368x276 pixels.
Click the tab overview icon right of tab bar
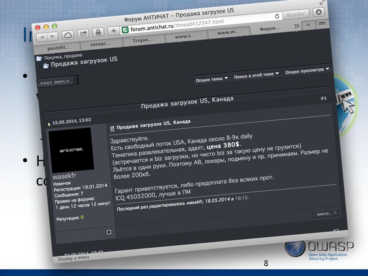(322, 24)
